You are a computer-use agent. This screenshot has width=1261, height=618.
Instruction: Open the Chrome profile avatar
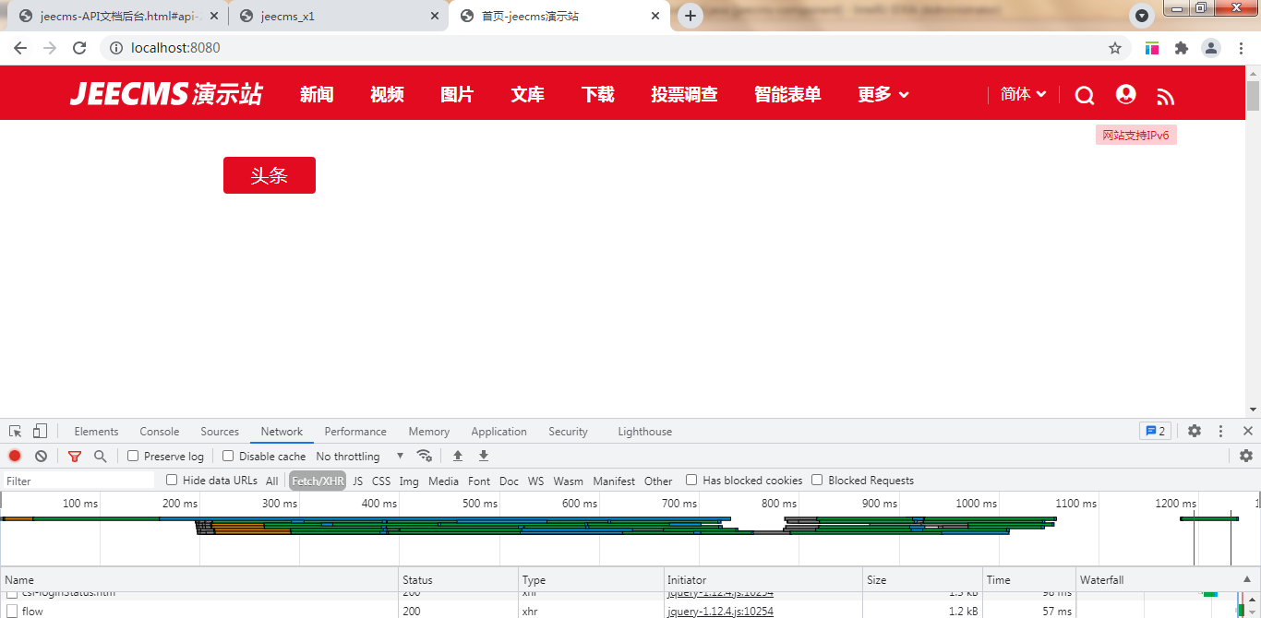[1210, 48]
